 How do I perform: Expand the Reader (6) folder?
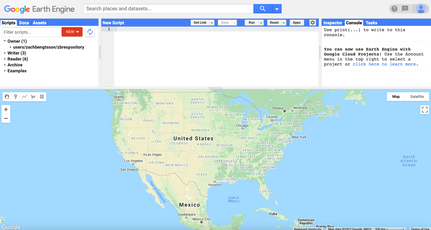(5, 59)
